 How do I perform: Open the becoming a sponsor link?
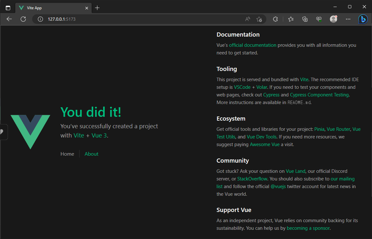point(308,228)
